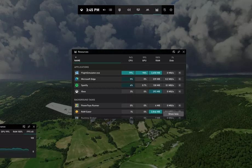Viewport: 252px width, 168px height.
Task: Select the FPS 65 tab
Action: pos(30,132)
